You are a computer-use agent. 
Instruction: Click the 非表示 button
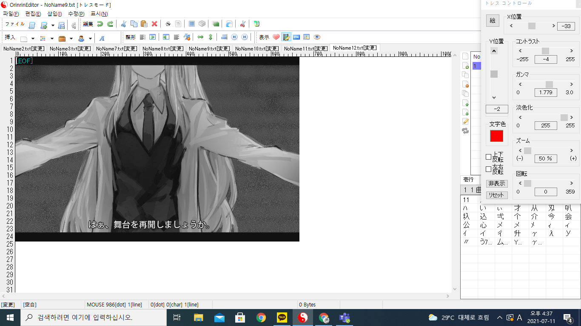(x=497, y=184)
